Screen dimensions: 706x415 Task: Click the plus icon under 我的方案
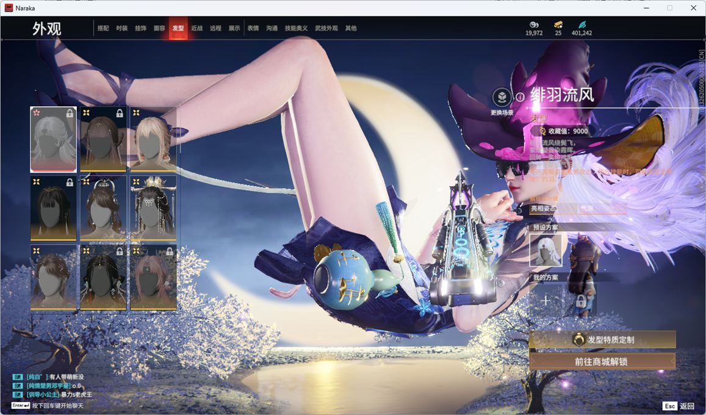coord(546,300)
